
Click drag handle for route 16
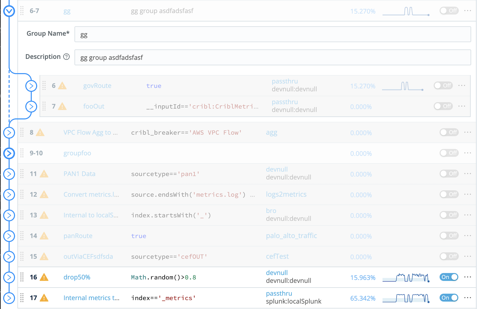click(x=22, y=277)
